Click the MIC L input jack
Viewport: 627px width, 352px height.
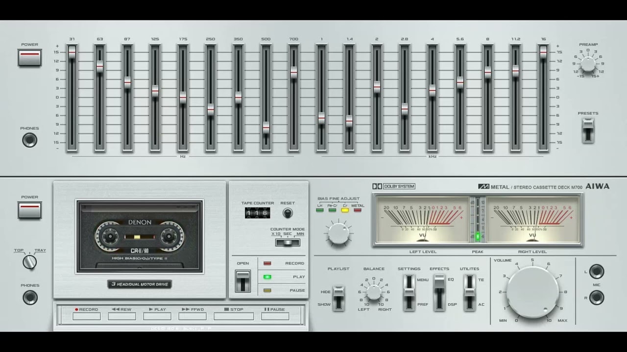pos(596,271)
